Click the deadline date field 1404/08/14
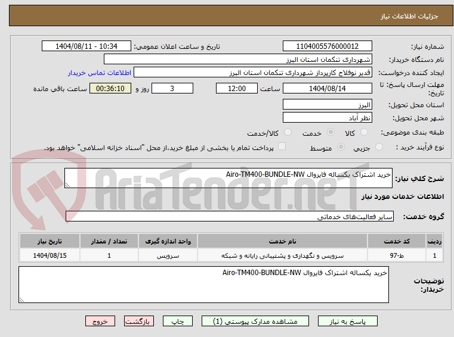Image resolution: width=454 pixels, height=337 pixels. (327, 89)
